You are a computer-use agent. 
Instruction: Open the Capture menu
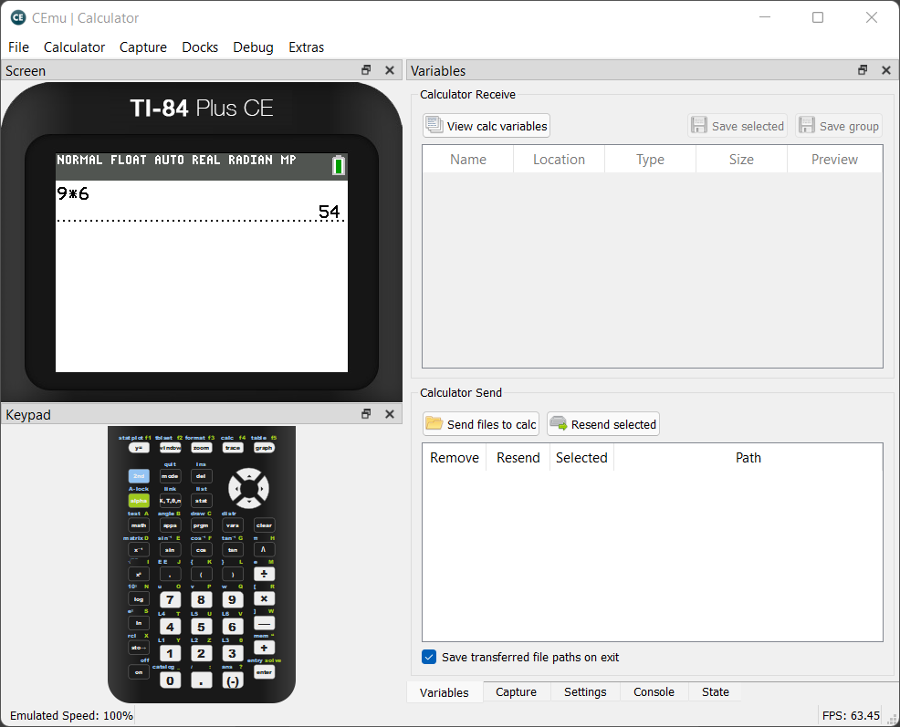pyautogui.click(x=143, y=47)
